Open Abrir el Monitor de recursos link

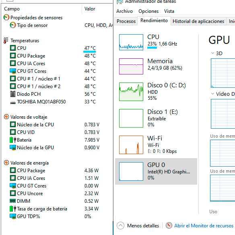click(204, 226)
